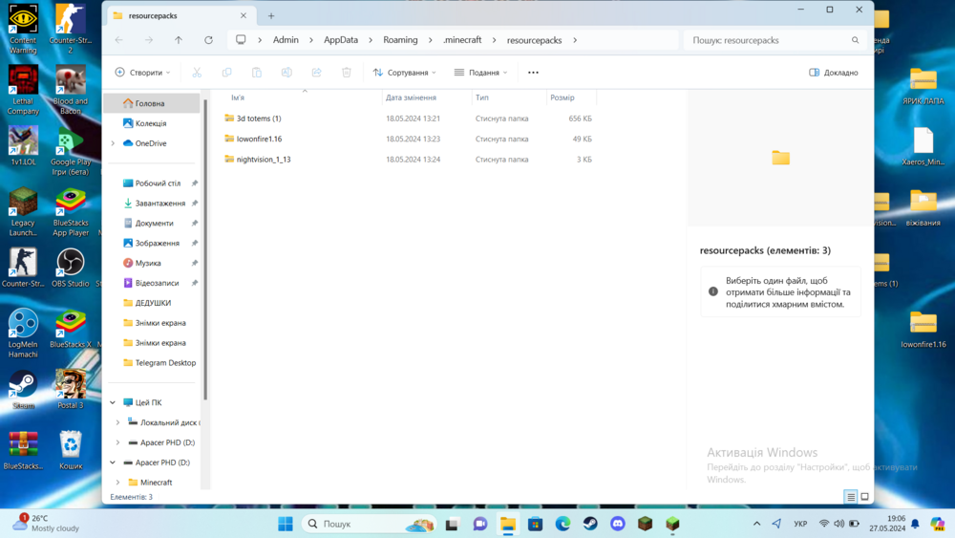Click the Delete trash icon
The width and height of the screenshot is (955, 538).
click(x=347, y=73)
